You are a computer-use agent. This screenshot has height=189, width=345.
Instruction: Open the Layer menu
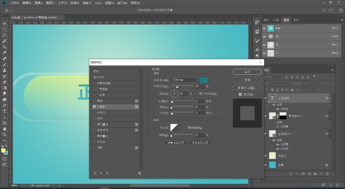coord(50,3)
